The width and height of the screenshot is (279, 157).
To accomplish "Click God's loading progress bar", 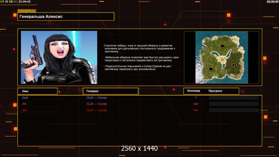I will point(233,98).
